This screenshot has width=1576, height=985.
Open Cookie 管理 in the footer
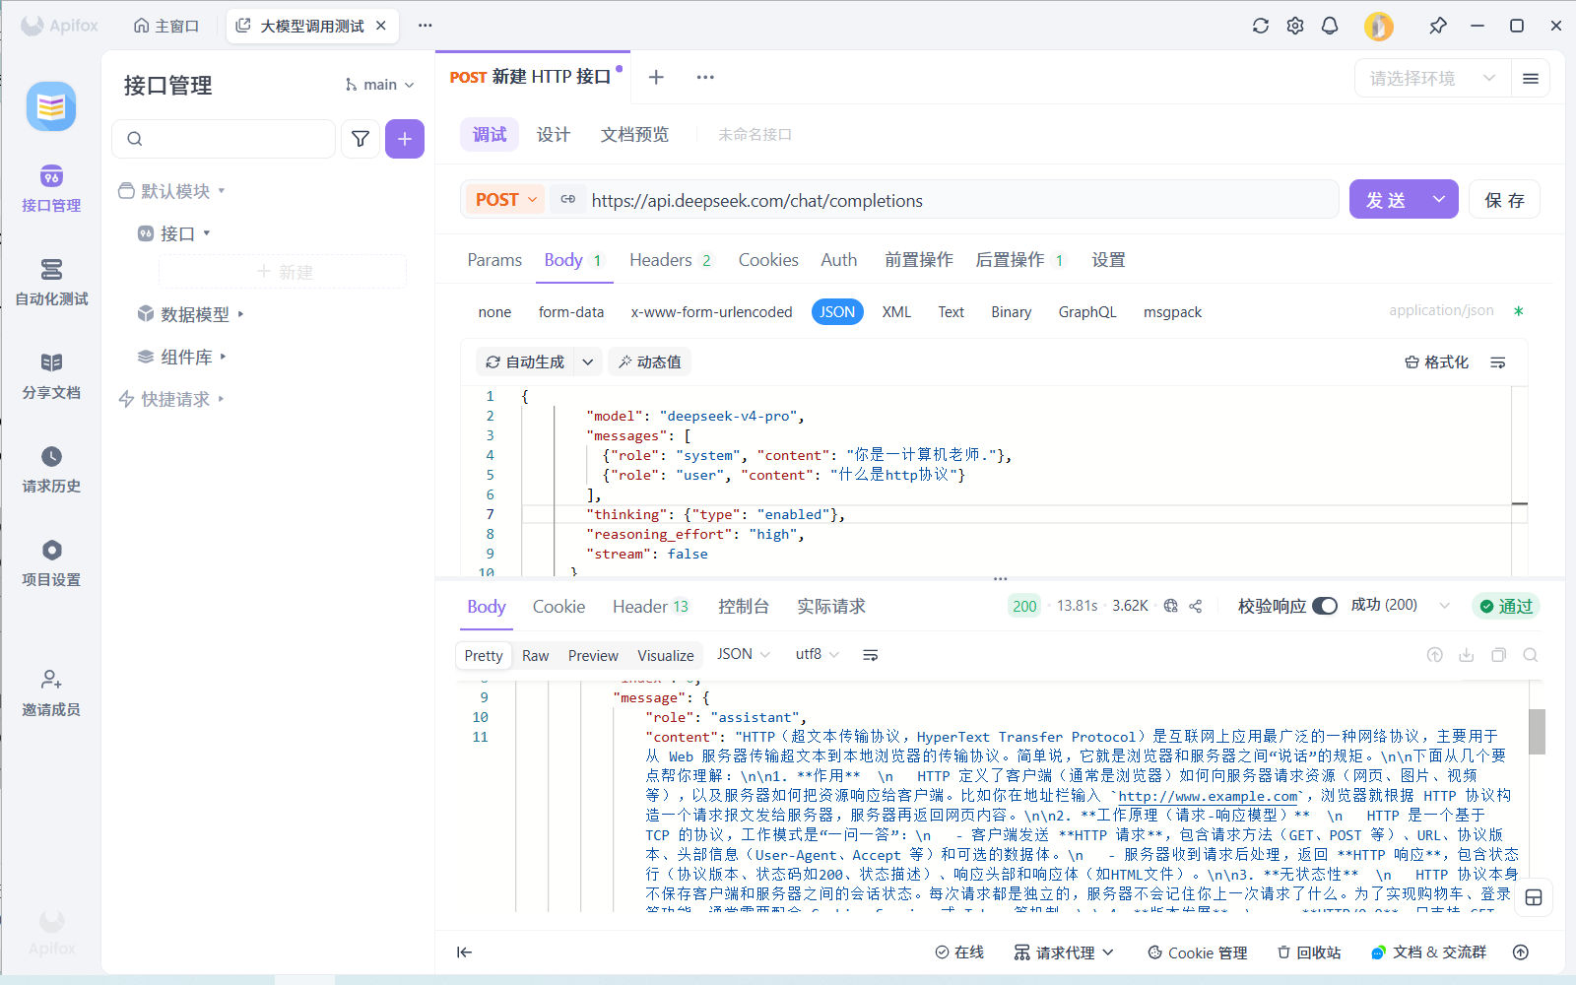(x=1198, y=952)
